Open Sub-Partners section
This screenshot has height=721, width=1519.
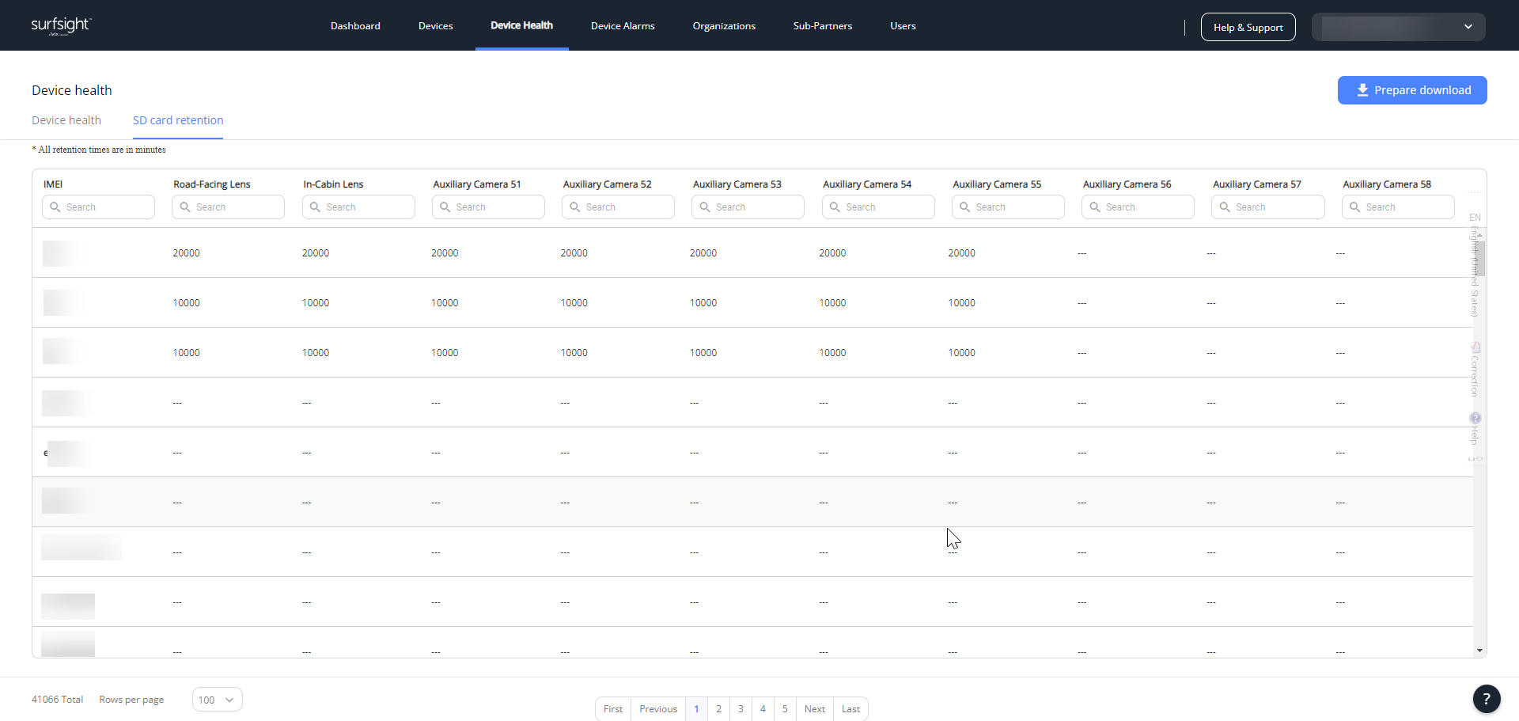pyautogui.click(x=823, y=26)
